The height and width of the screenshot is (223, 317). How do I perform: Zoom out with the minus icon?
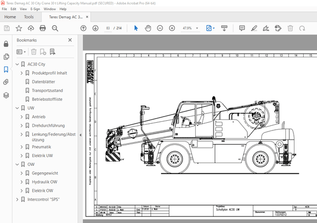pos(160,28)
